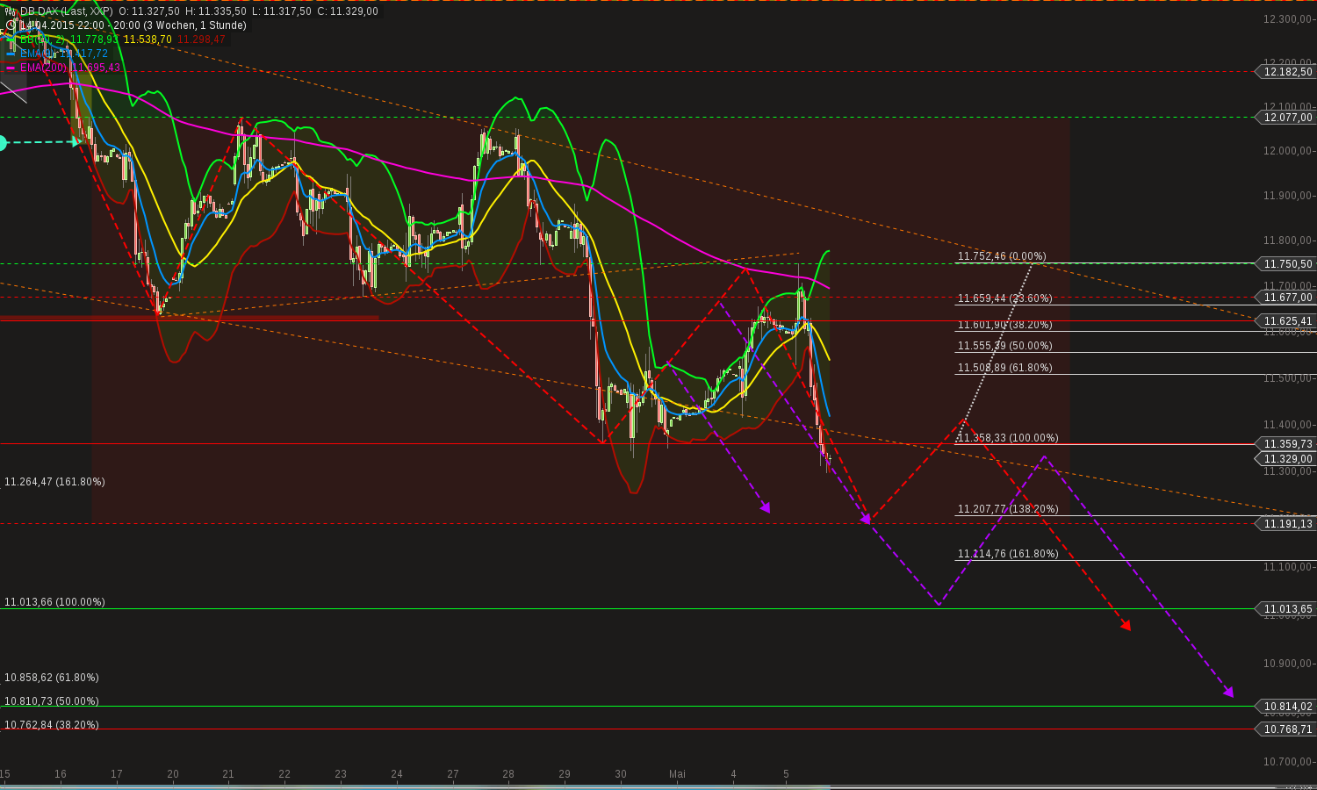The height and width of the screenshot is (790, 1317).
Task: Select the cyan circular arrow anchor handle
Action: [x=3, y=142]
